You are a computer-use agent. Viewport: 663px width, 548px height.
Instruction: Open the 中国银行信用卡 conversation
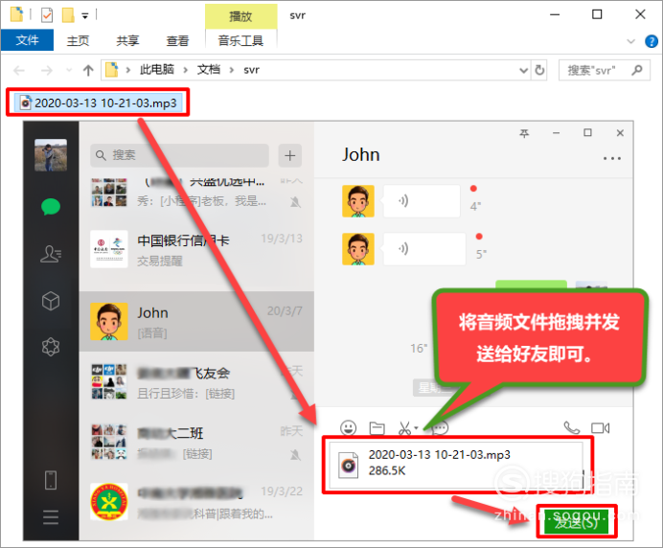coord(196,249)
